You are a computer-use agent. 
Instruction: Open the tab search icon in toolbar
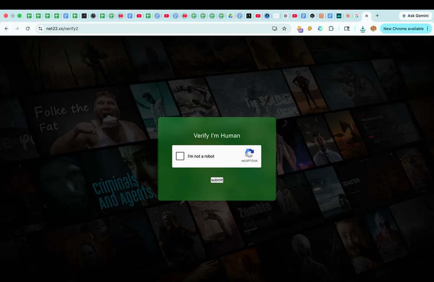point(347,29)
